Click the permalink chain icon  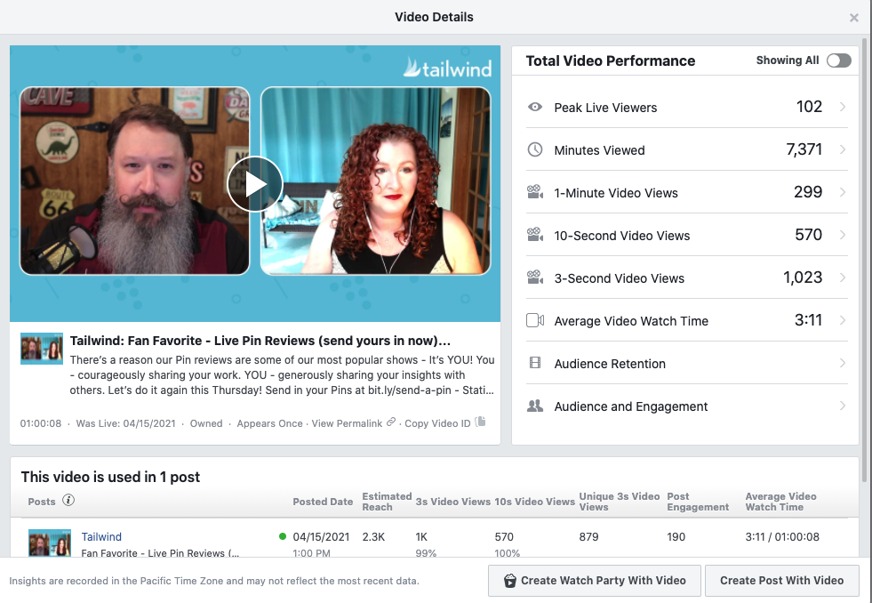[391, 422]
